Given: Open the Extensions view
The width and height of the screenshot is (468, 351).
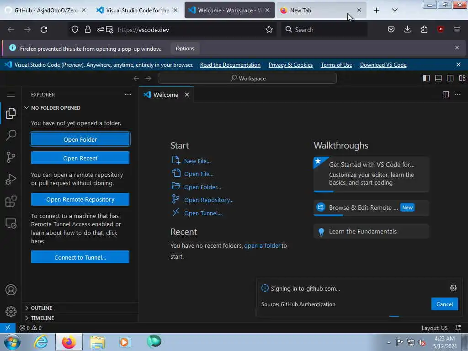Looking at the screenshot, I should coord(11,201).
